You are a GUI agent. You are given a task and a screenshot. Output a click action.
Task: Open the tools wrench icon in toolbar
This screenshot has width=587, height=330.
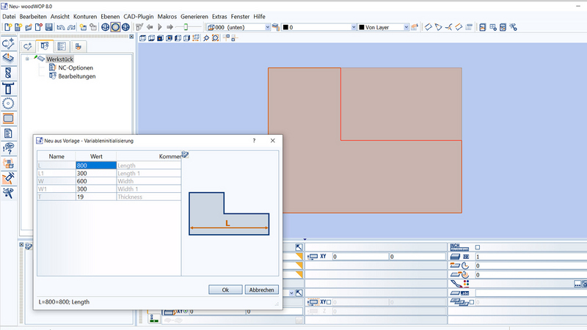coord(514,27)
